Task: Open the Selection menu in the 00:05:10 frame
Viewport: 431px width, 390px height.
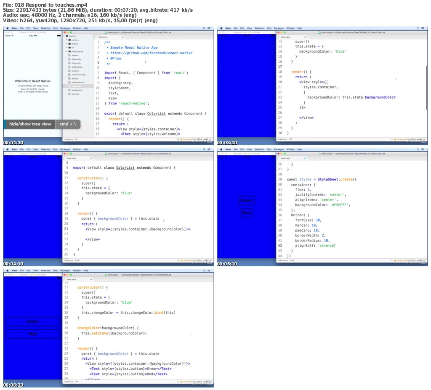Action: pyautogui.click(x=259, y=149)
